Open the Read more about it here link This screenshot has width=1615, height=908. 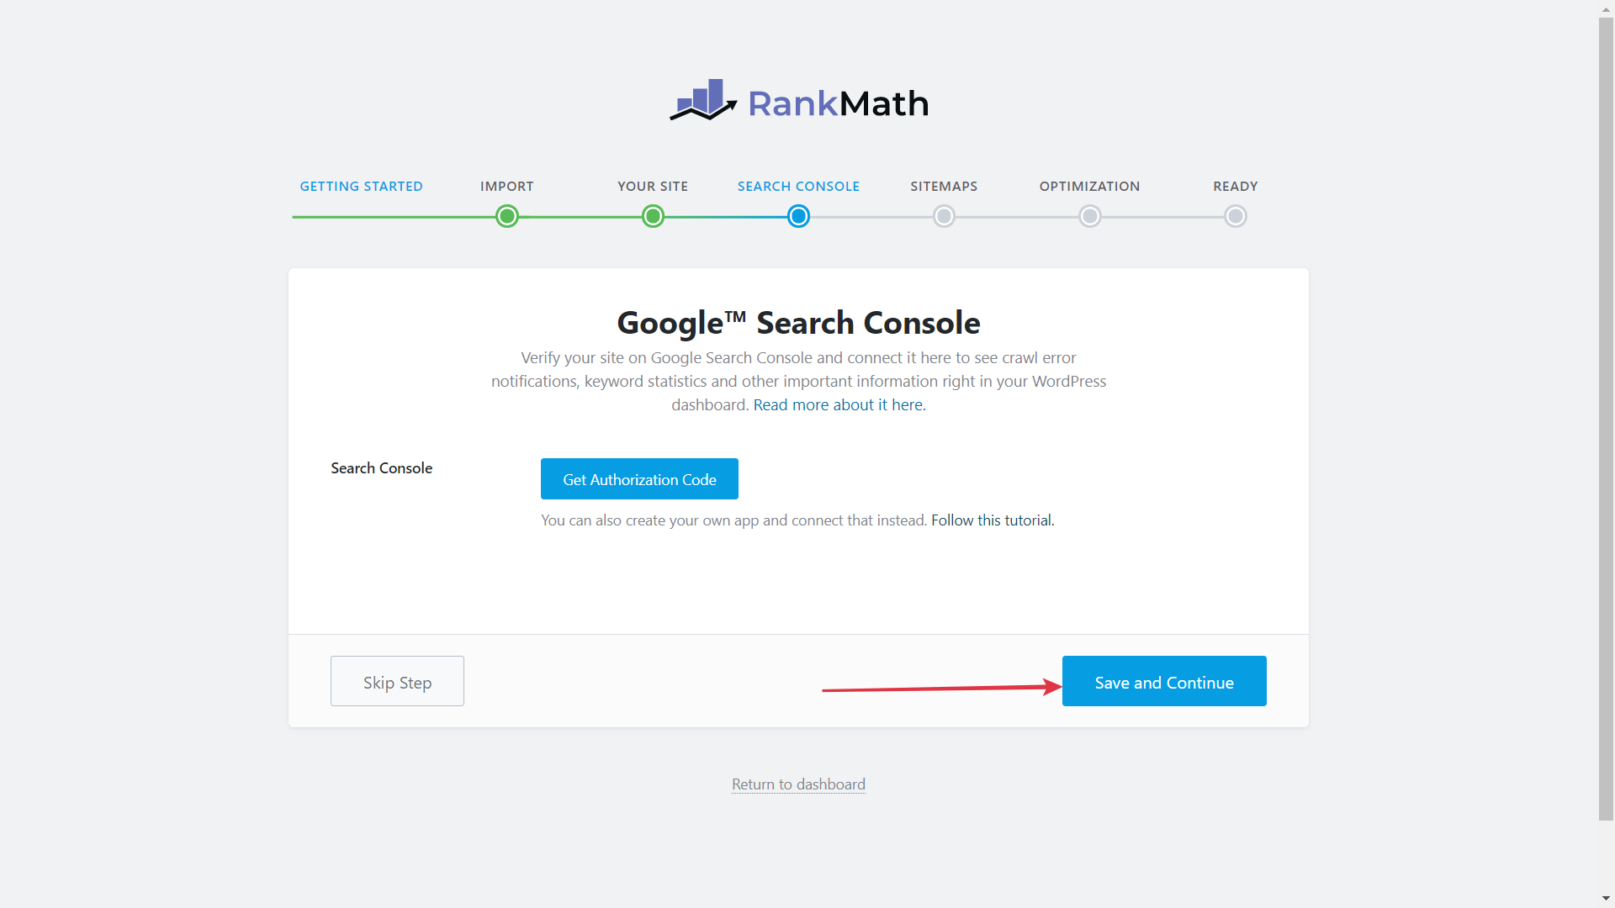[838, 405]
